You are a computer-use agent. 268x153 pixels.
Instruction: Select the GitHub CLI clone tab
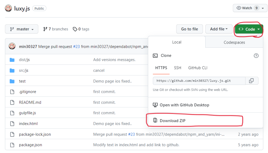198,68
